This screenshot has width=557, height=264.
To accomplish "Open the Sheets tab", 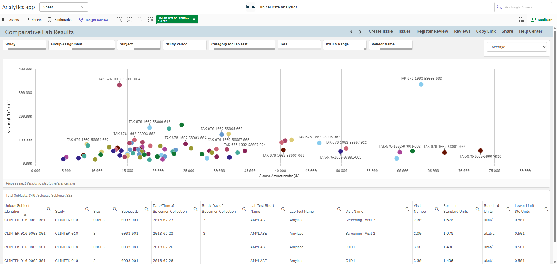I will 33,20.
